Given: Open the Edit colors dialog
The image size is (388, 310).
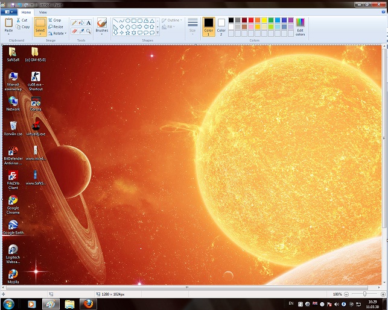Looking at the screenshot, I should (300, 26).
